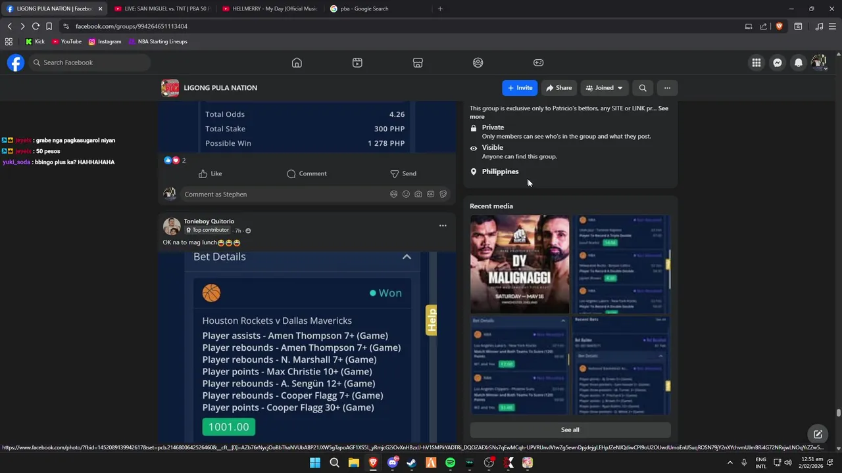Attach a photo to the comment
The image size is (842, 473).
(x=418, y=194)
